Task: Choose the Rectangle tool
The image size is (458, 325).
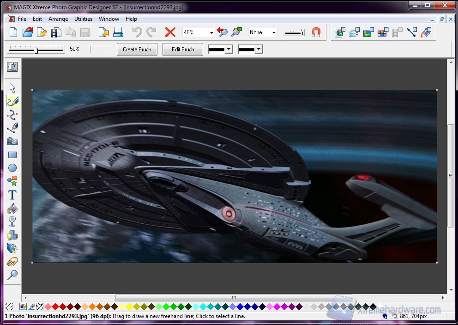Action: coord(12,155)
